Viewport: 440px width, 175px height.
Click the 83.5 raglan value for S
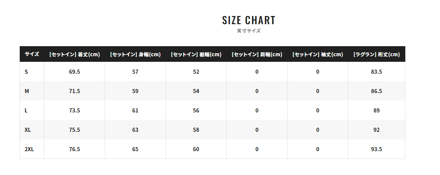pos(377,72)
